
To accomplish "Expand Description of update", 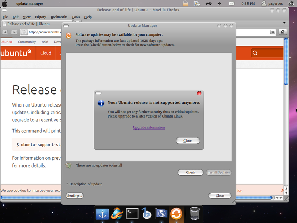I will tap(84, 184).
